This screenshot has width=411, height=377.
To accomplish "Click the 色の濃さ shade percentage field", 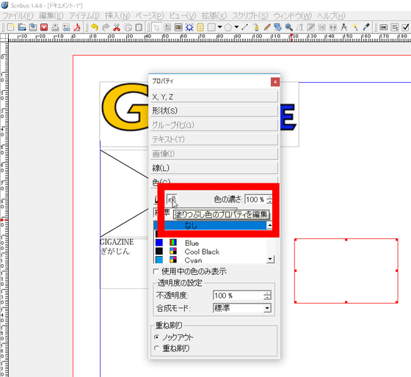I will (255, 200).
